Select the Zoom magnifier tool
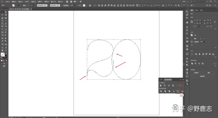Screen dimensions: 218x118 coord(6,50)
